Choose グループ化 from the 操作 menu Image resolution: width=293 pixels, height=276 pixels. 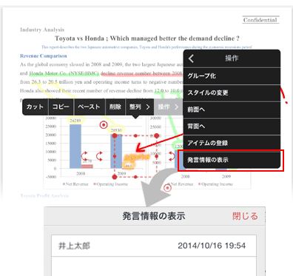(232, 76)
